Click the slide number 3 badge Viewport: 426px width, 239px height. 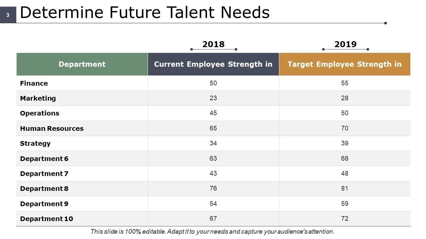tap(8, 15)
